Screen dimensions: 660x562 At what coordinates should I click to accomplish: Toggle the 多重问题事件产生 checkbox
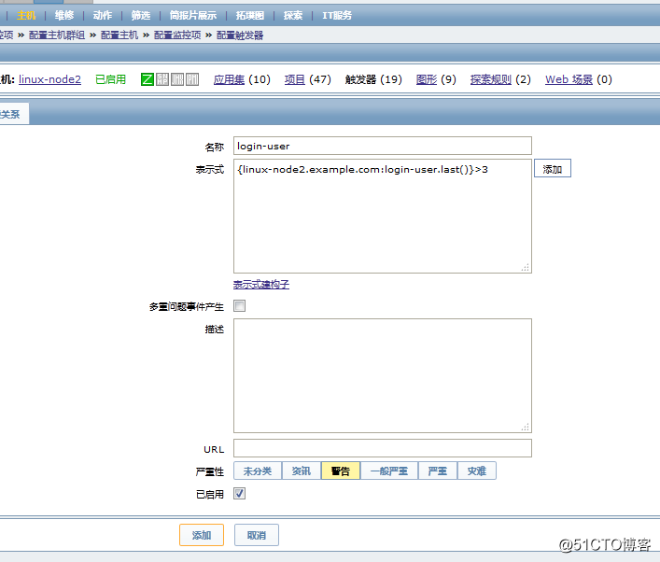tap(240, 305)
